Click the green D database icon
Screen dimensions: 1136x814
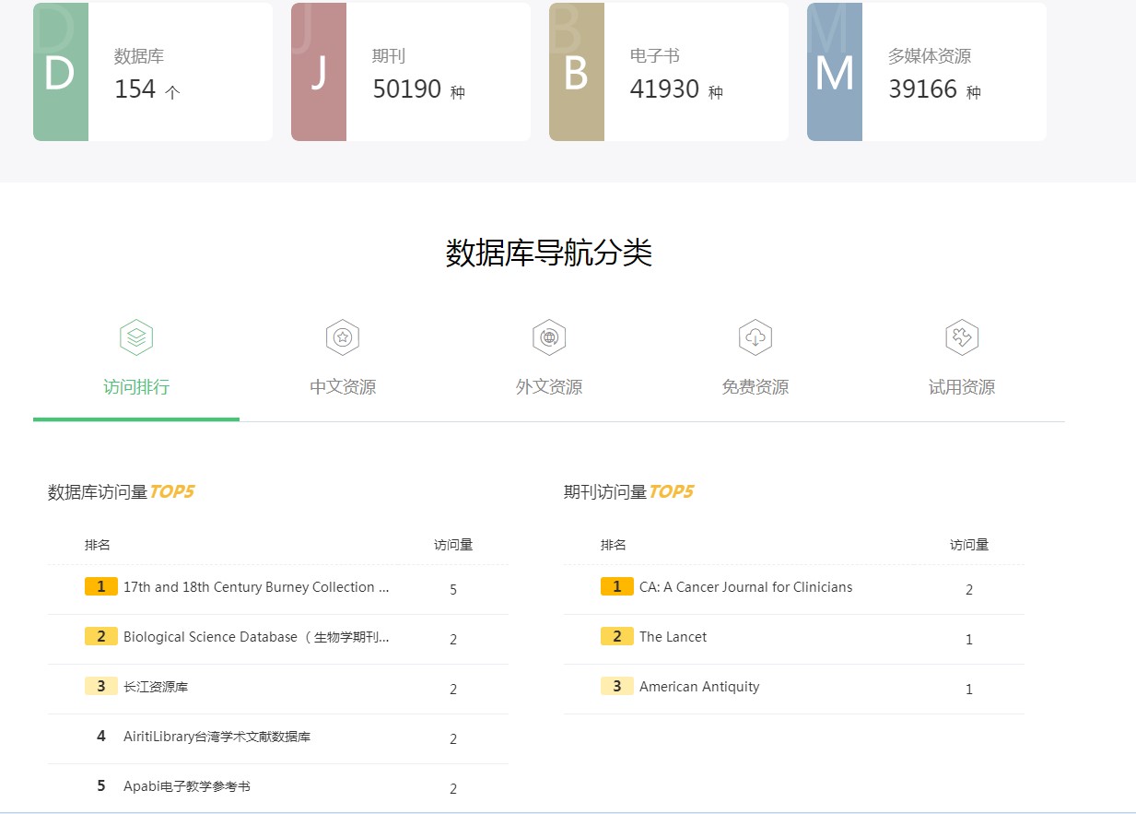[x=61, y=73]
